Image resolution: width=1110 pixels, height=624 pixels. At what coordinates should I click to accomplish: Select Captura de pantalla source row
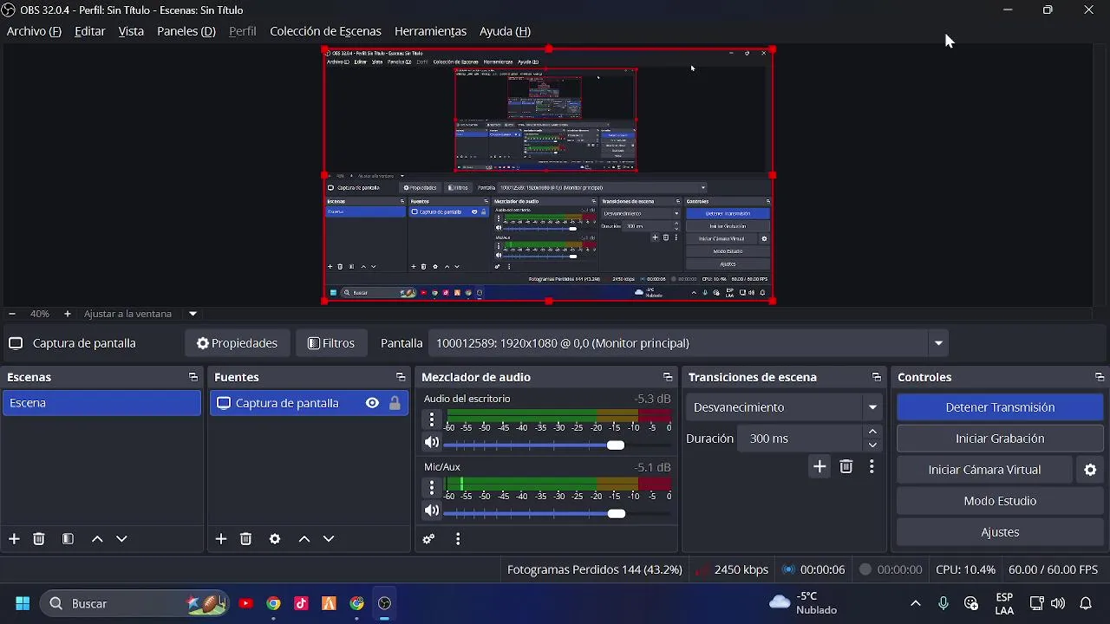309,403
